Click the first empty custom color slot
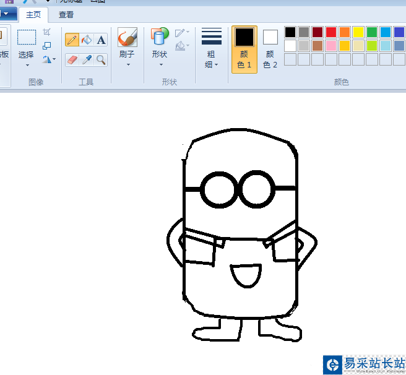 (290, 59)
